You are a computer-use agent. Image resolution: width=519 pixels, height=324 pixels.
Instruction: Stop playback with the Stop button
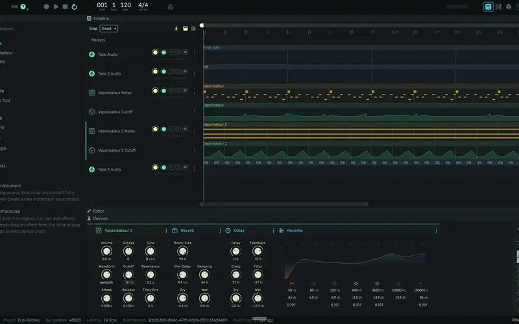tap(66, 6)
